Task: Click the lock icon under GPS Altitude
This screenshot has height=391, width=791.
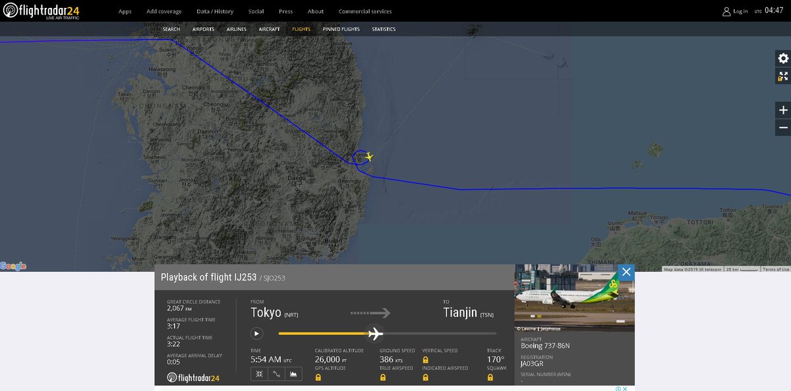Action: (x=318, y=377)
